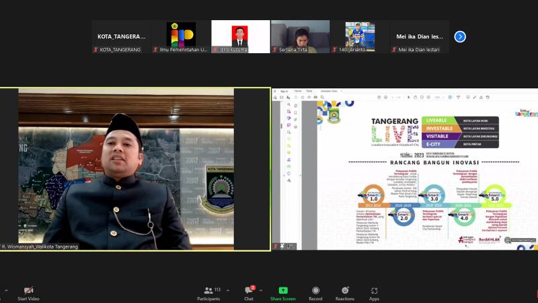538x303 pixels.
Task: Select the KOTA_TANGERANG participant tile
Action: [121, 36]
